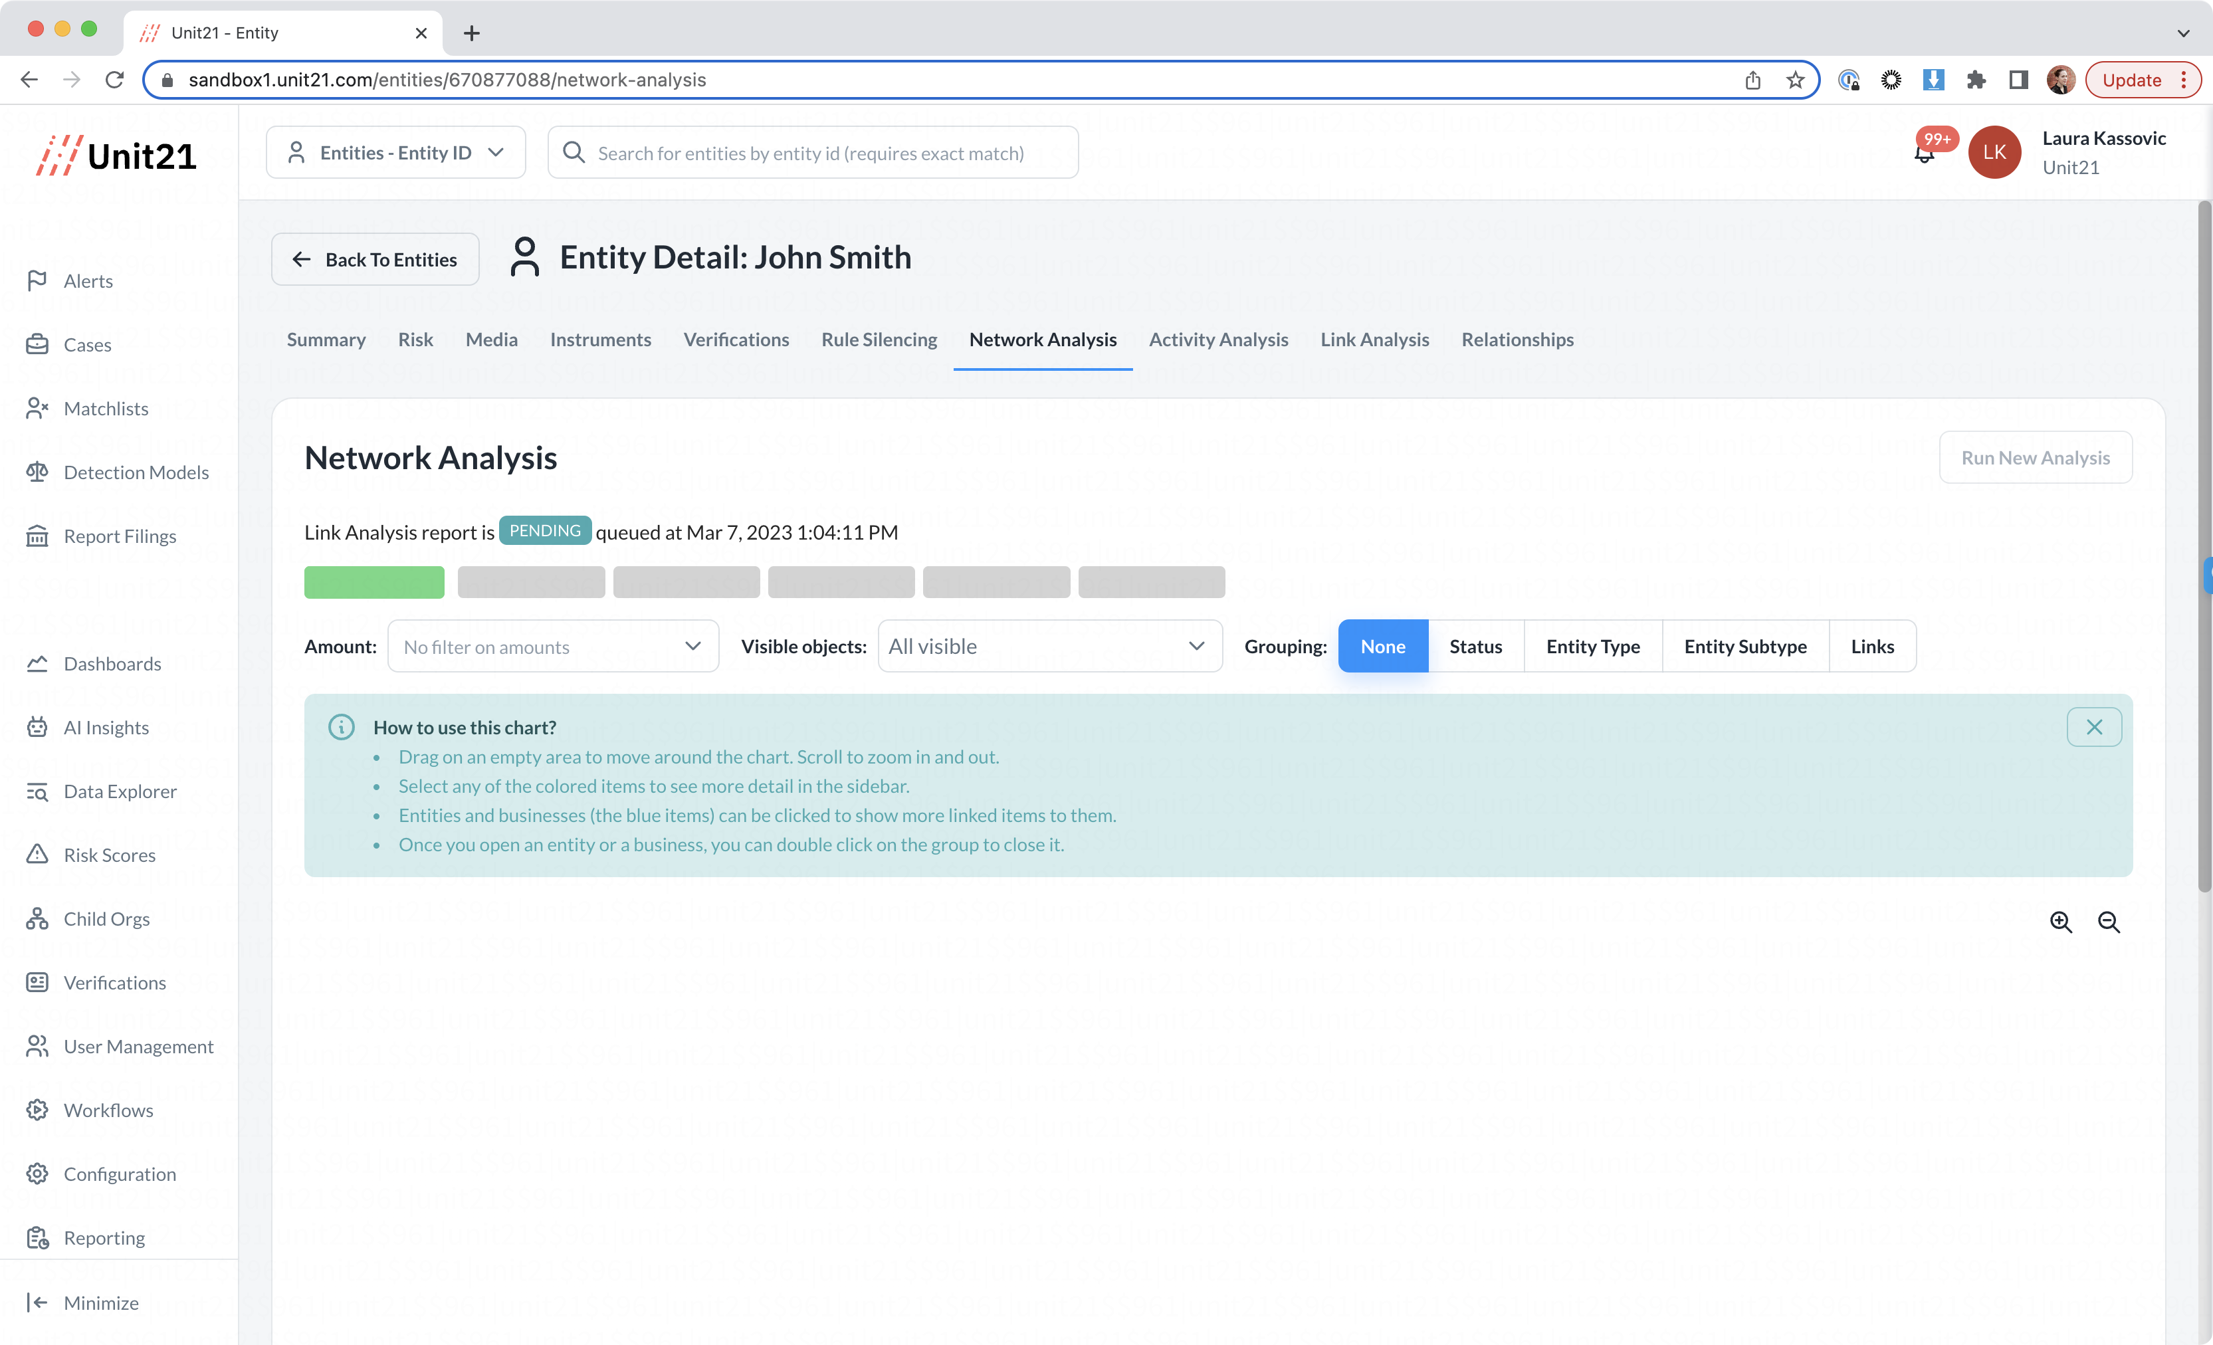This screenshot has height=1345, width=2213.
Task: Click Back To Entities button
Action: pyautogui.click(x=375, y=259)
